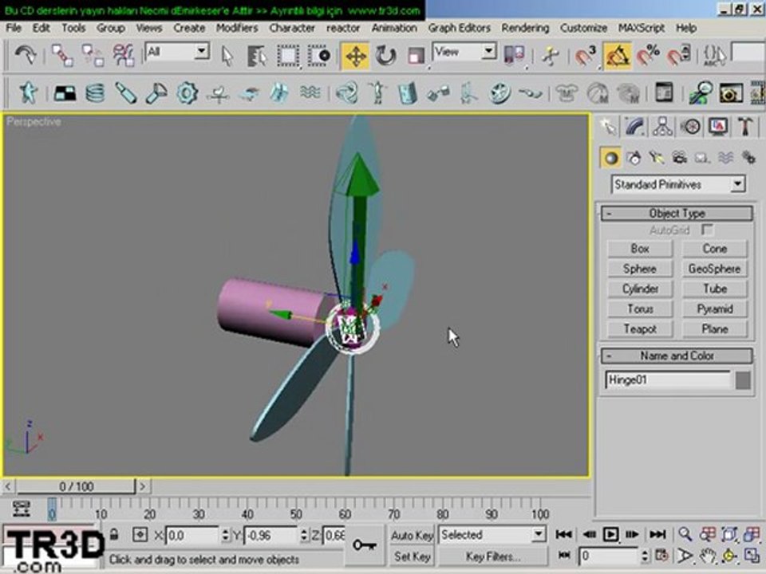Click the Key Filters button
766x574 pixels.
[x=492, y=556]
